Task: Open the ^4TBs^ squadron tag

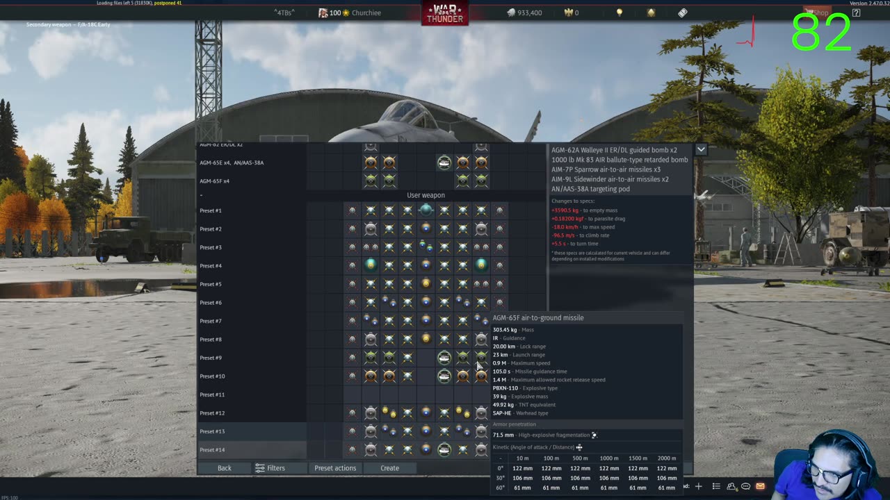Action: pyautogui.click(x=284, y=12)
